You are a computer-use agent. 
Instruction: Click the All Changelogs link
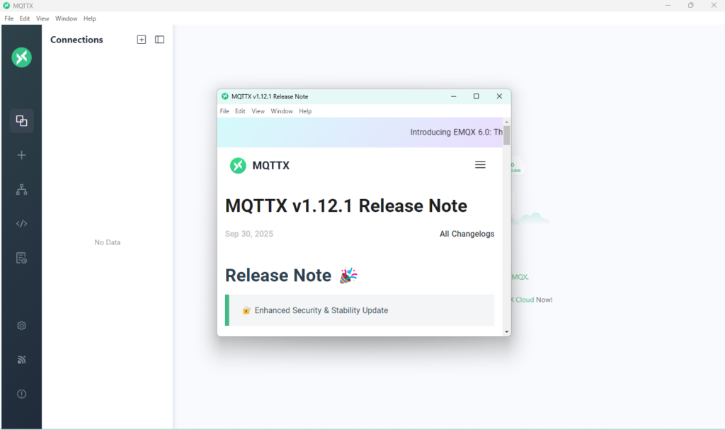[x=467, y=234]
